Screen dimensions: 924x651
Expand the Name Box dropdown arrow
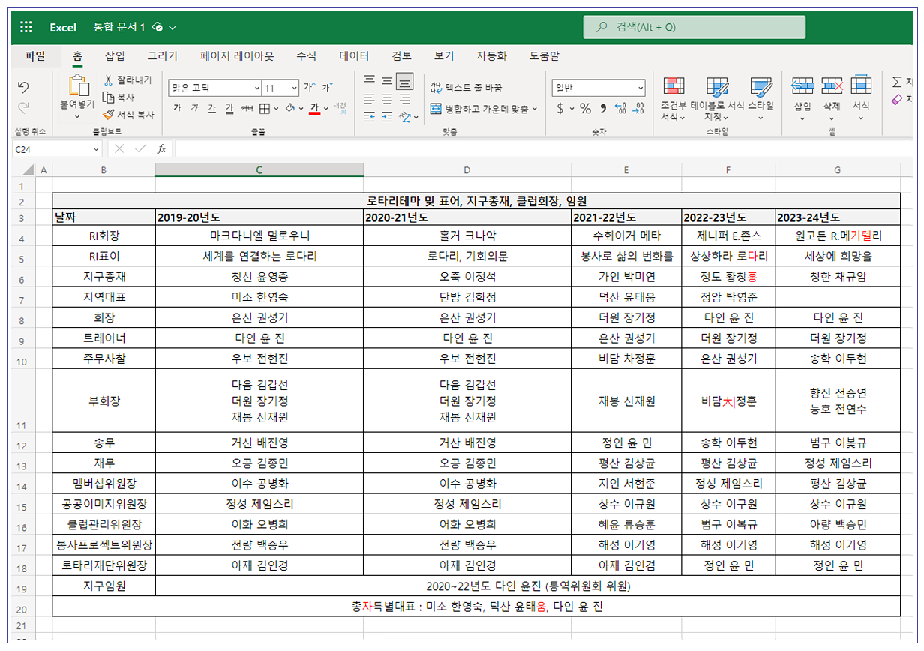(x=96, y=149)
